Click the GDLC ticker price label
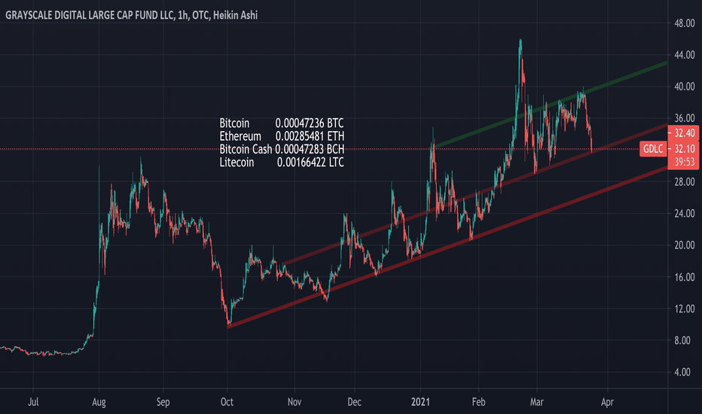This screenshot has height=414, width=702. (x=653, y=149)
